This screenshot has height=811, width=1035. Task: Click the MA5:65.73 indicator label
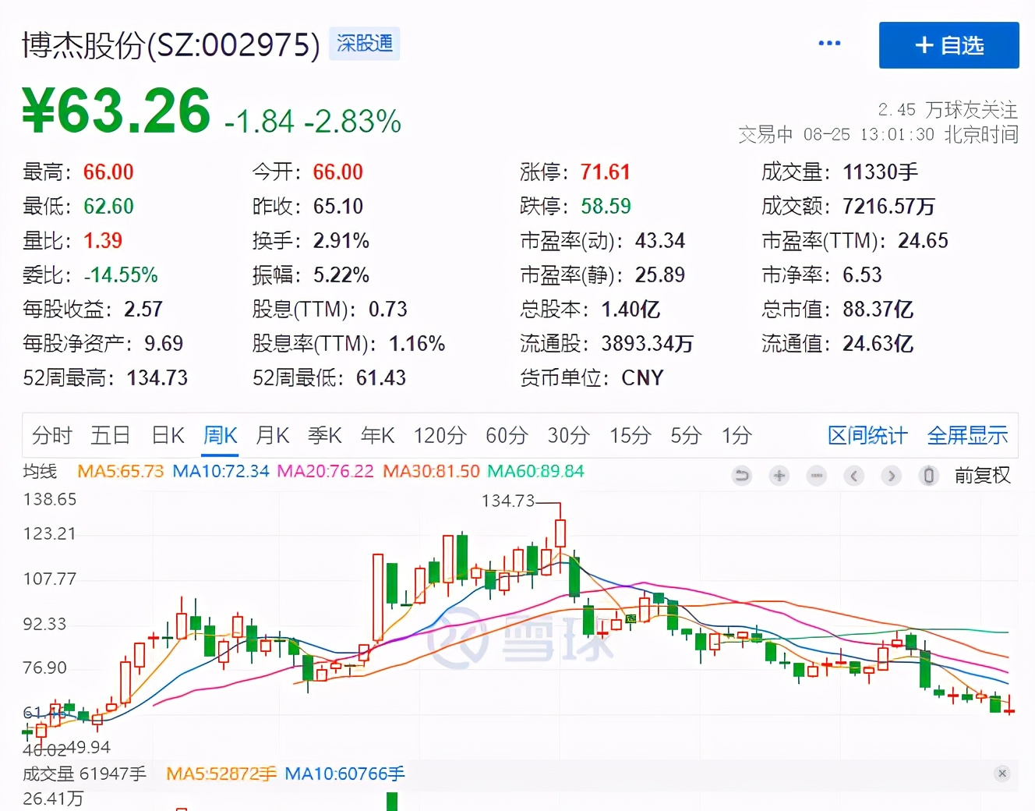point(121,471)
